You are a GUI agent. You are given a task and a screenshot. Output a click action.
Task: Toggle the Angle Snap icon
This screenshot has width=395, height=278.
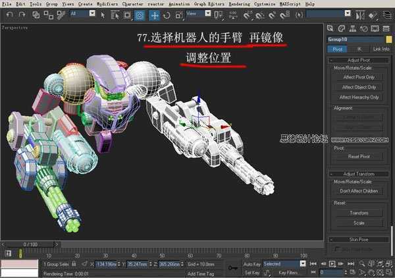(x=260, y=15)
